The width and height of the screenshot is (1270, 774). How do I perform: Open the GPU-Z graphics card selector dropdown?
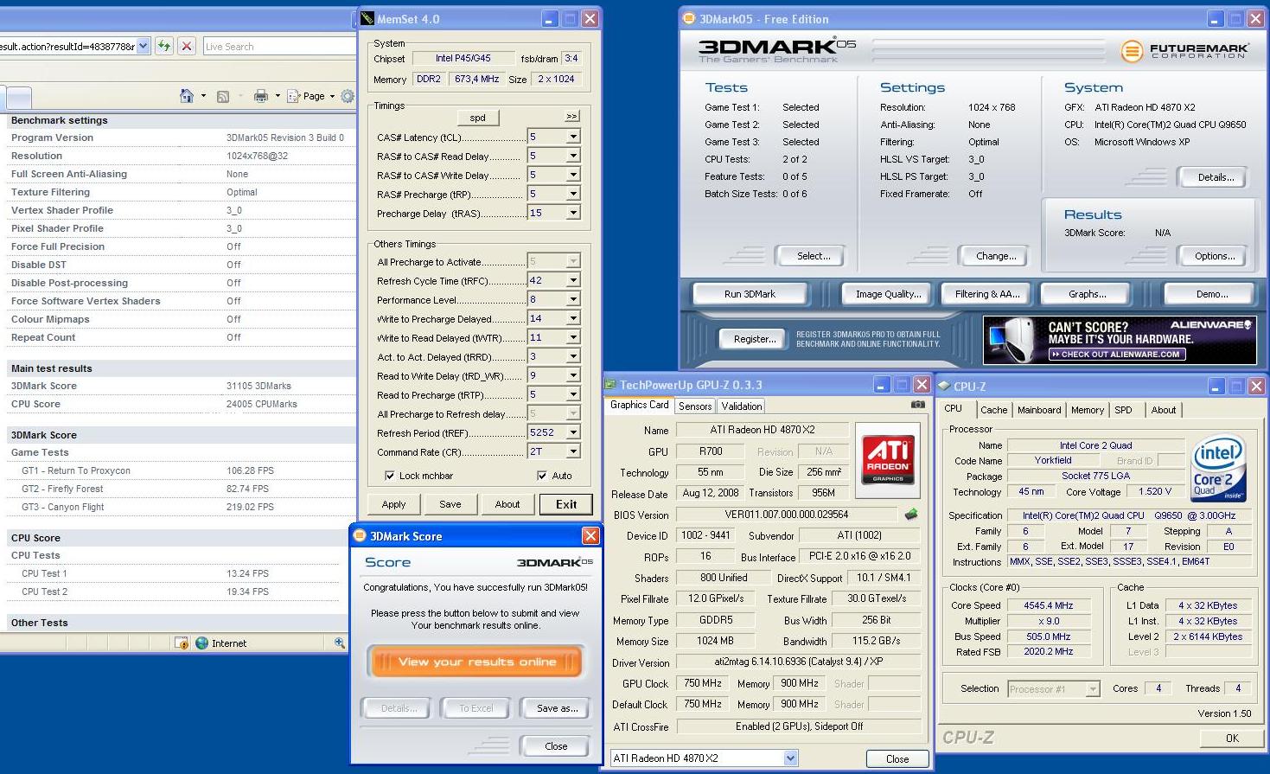(790, 758)
